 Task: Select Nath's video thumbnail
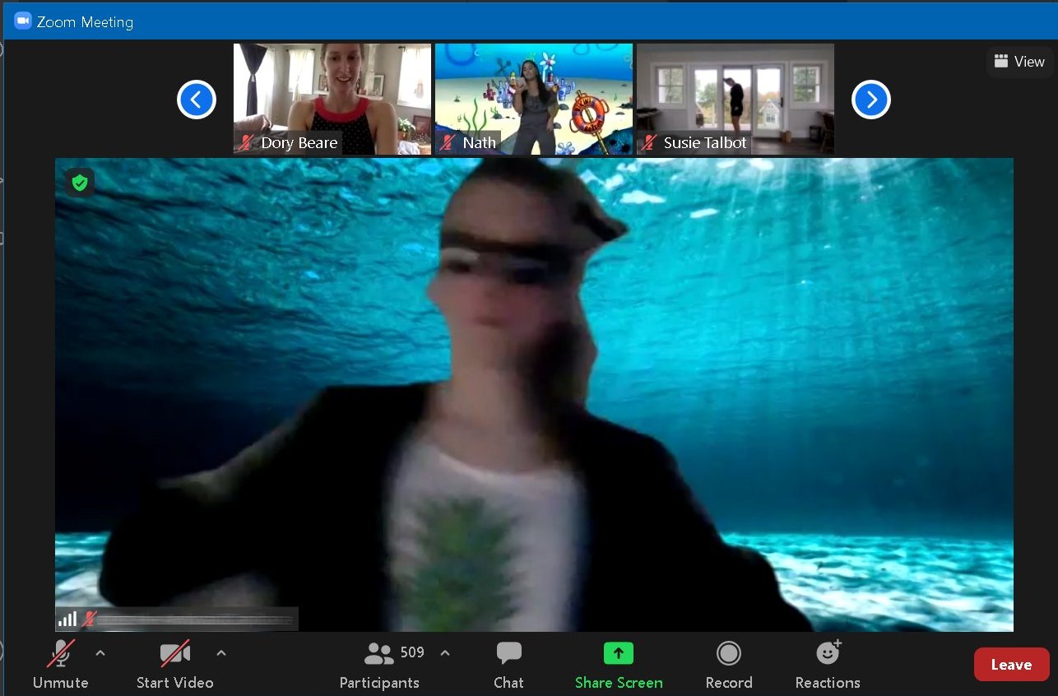534,99
